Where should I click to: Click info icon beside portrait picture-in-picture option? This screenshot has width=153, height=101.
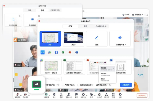pos(74,85)
